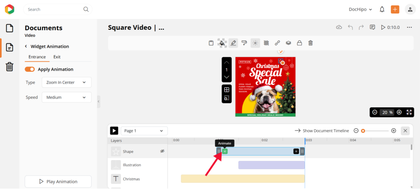
Task: Switch to the Exit tab
Action: [57, 57]
